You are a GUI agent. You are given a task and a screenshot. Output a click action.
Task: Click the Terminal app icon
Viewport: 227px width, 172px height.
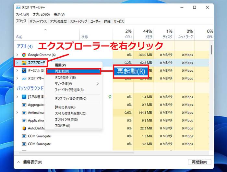click(24, 70)
